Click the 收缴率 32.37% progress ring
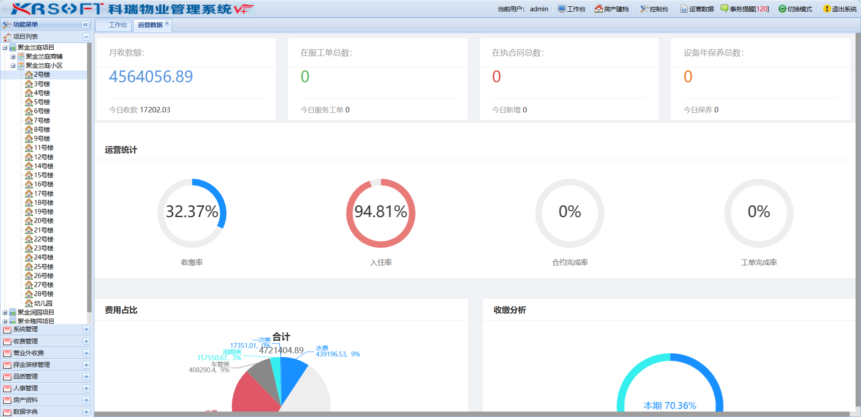 click(192, 213)
